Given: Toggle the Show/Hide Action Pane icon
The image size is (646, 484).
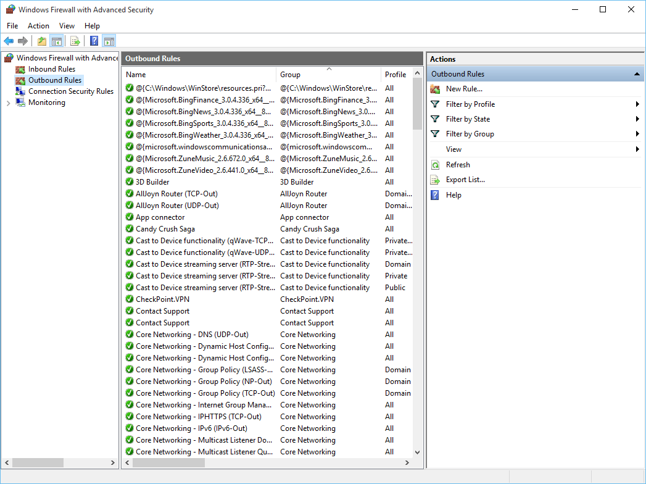Looking at the screenshot, I should coord(109,41).
